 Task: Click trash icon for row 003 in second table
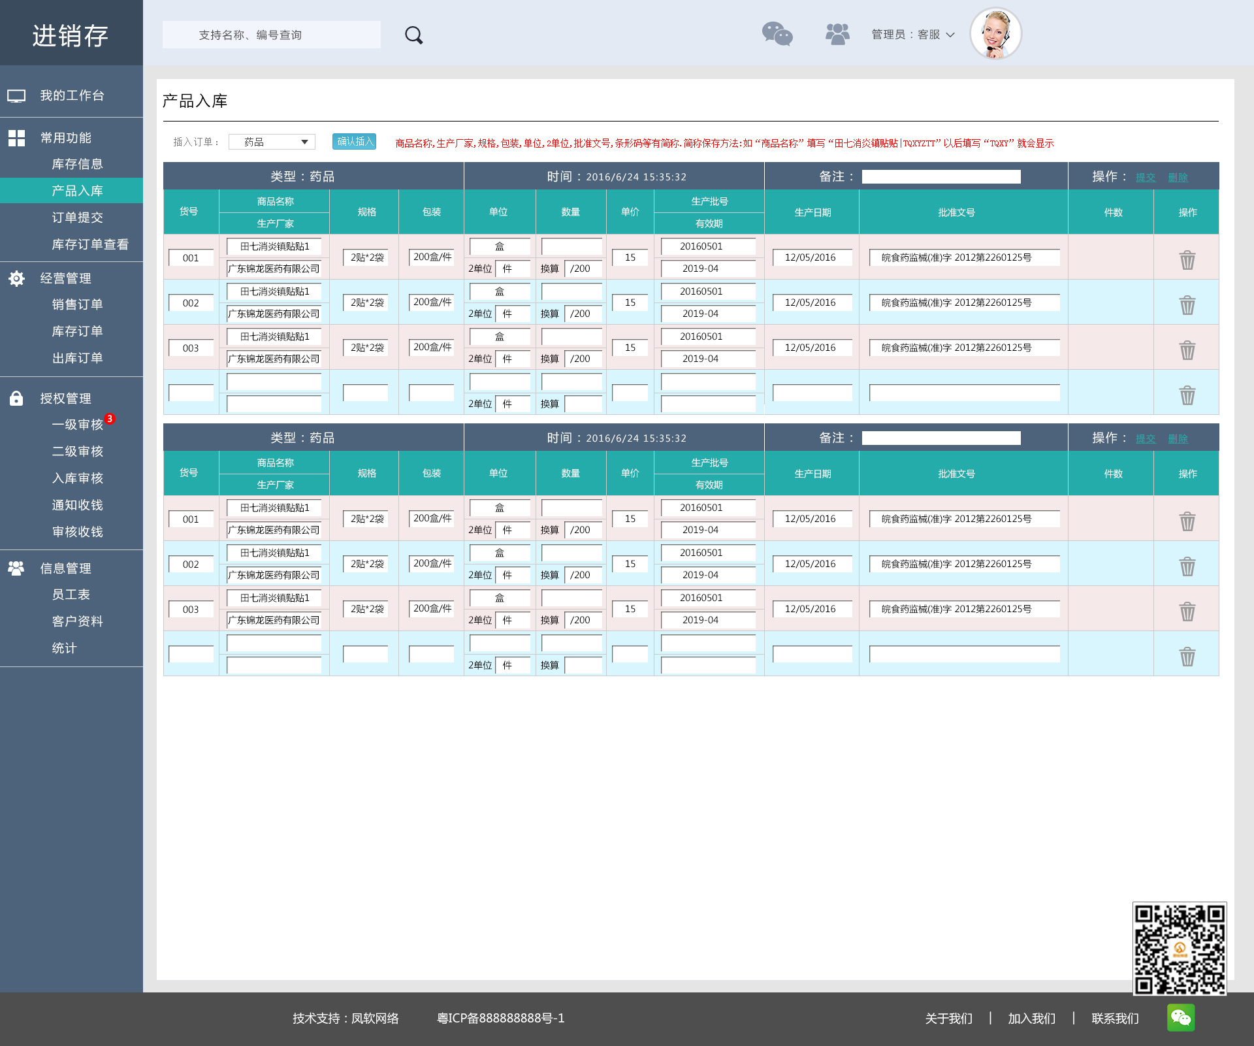click(x=1187, y=612)
